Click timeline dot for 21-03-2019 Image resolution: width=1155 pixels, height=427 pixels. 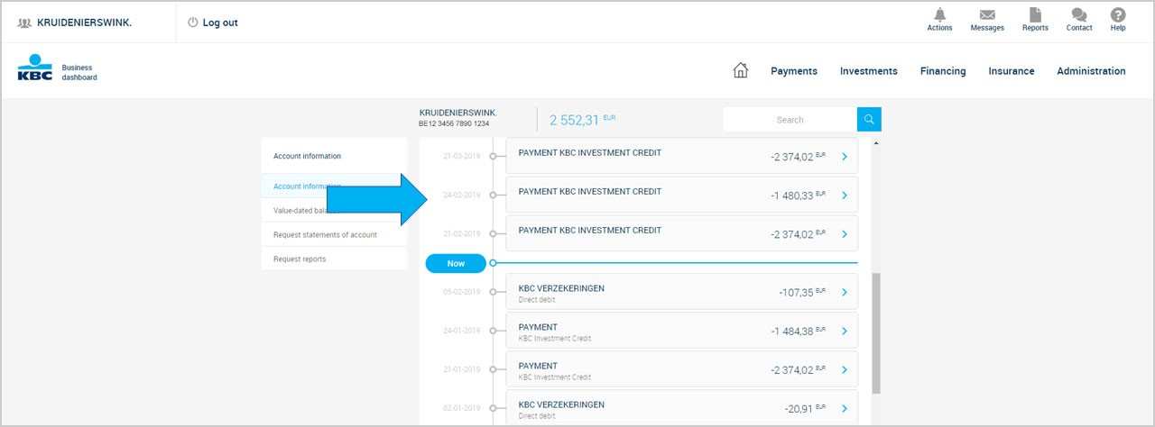pyautogui.click(x=493, y=156)
